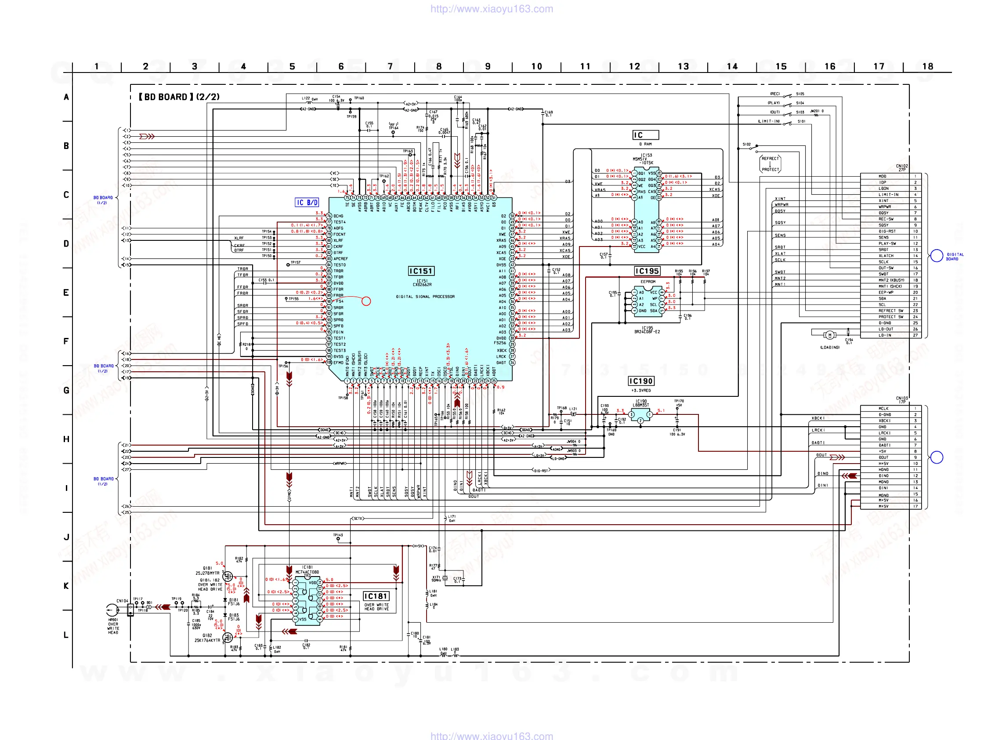Click the HR901 over write head symbol
984x740 pixels.
[x=112, y=609]
